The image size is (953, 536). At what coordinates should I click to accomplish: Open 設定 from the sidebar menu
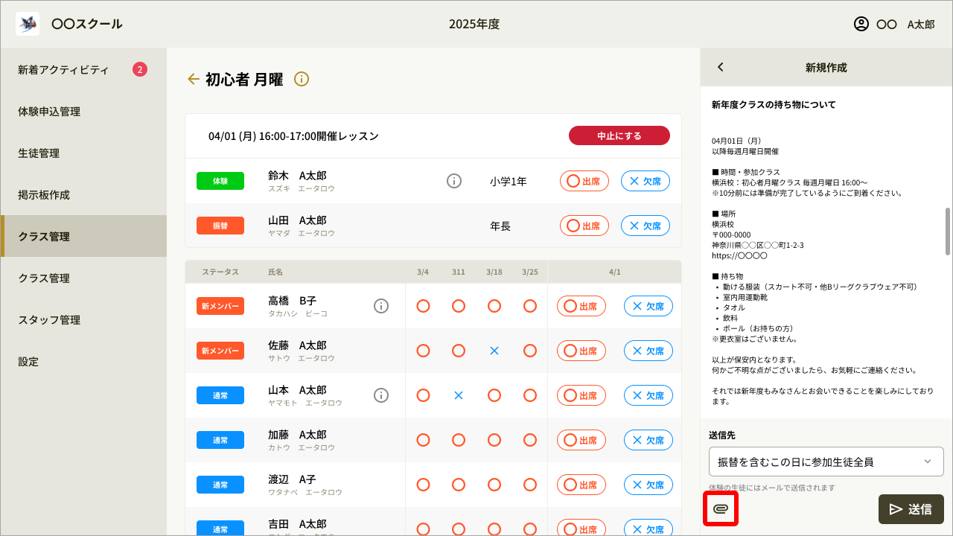pos(28,361)
